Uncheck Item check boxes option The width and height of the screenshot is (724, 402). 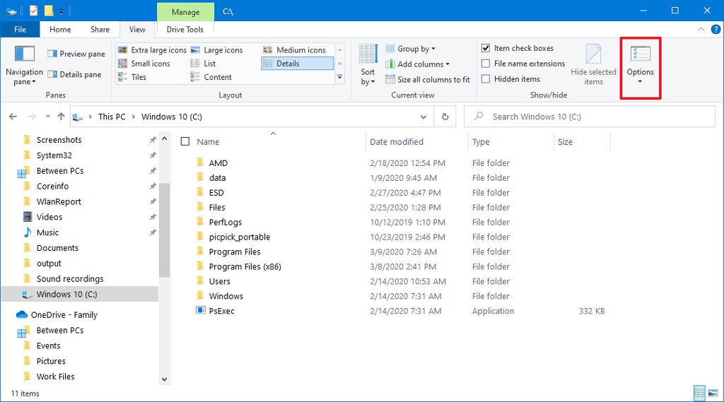486,48
